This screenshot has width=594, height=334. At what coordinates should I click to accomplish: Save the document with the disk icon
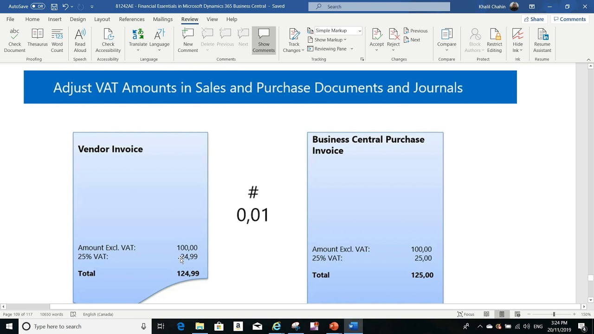point(54,6)
